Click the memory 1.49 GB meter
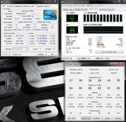126x122 pixels. click(72, 30)
